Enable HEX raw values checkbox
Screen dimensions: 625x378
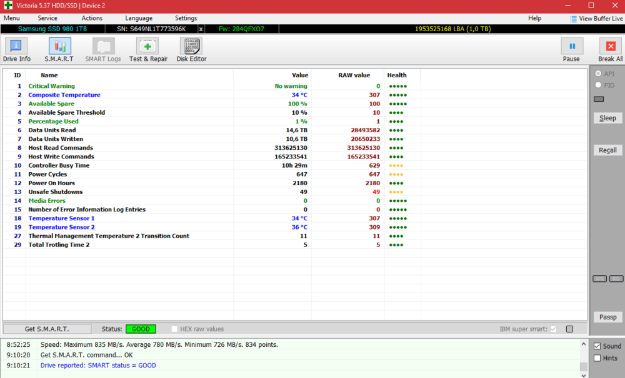(175, 329)
